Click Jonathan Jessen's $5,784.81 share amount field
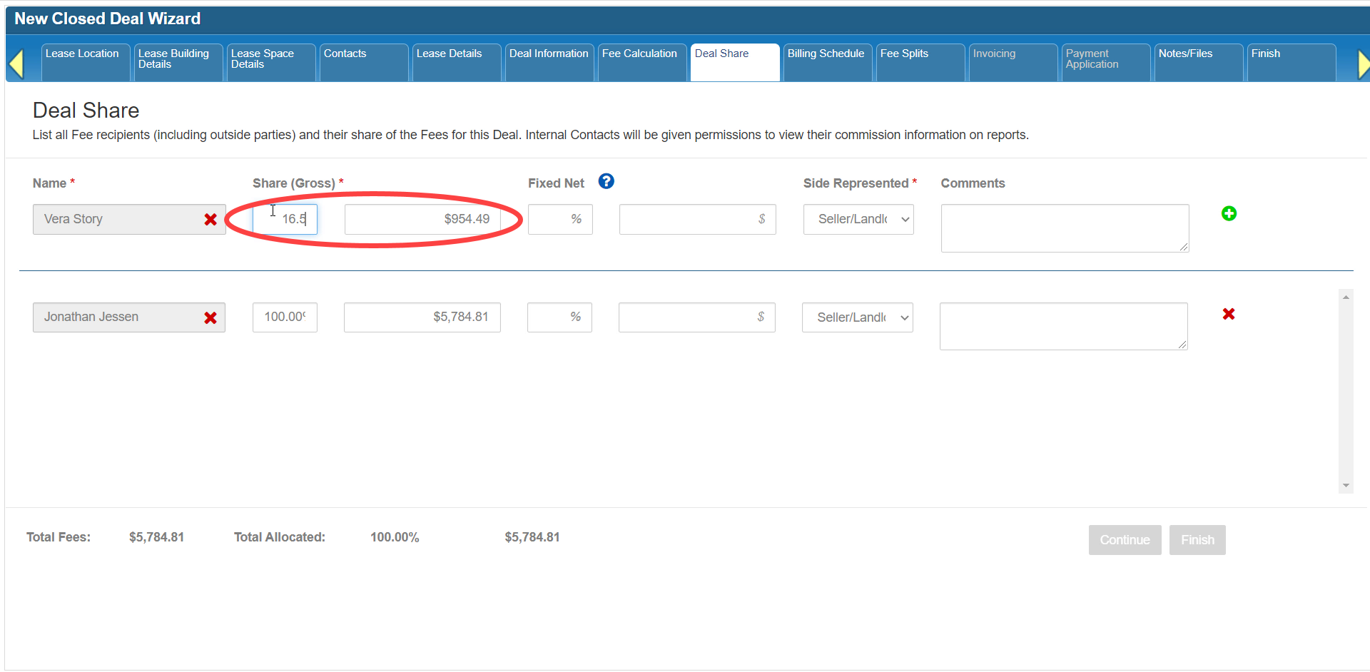Viewport: 1370px width, 672px height. tap(422, 317)
